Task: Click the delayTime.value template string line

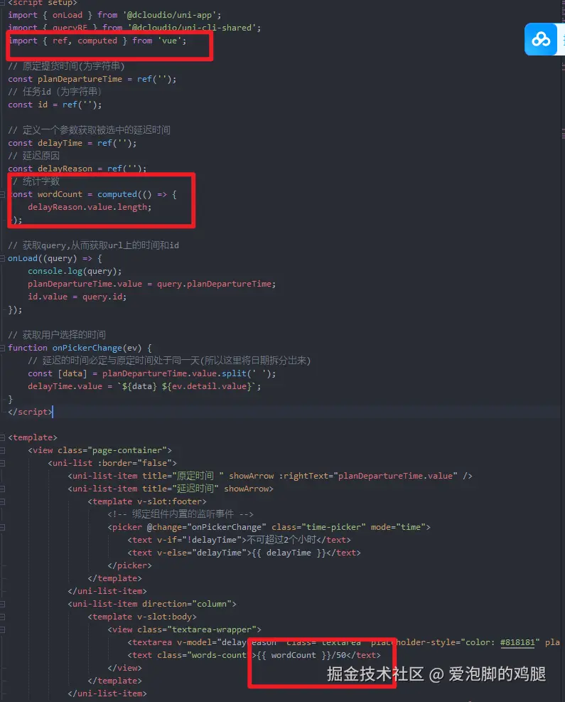Action: [144, 386]
